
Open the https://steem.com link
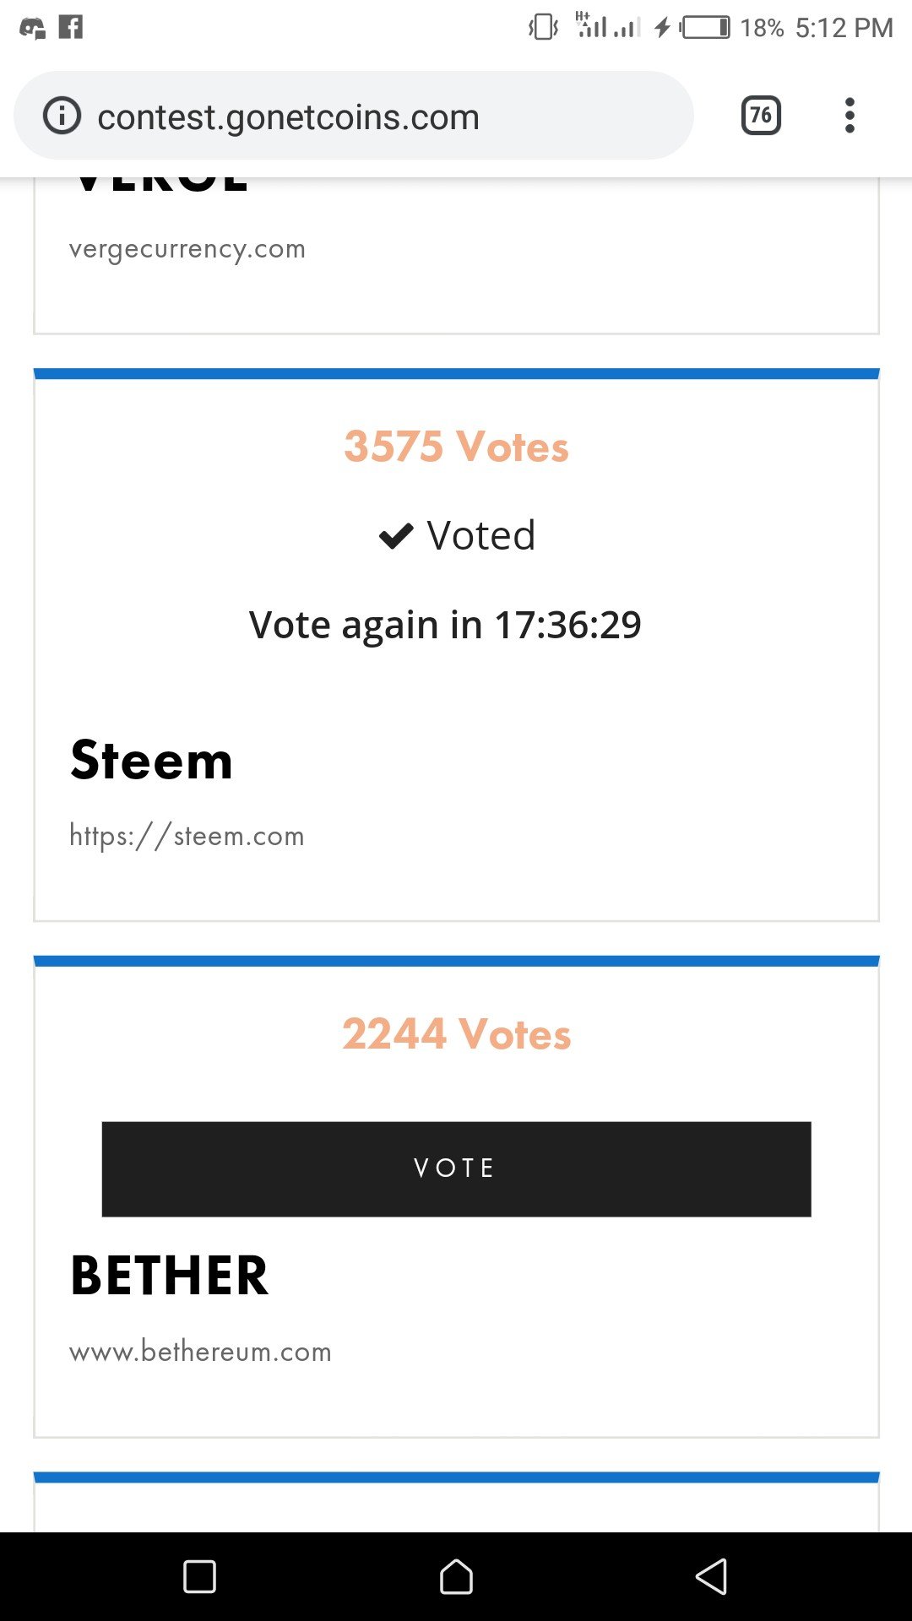[x=187, y=836]
